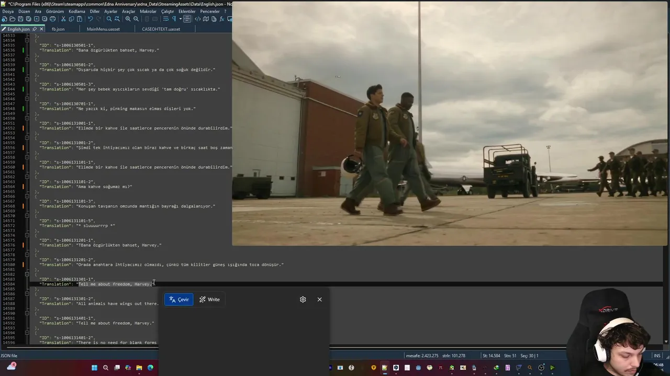Close the English.json tab with its X
Image resolution: width=670 pixels, height=376 pixels.
coord(41,29)
